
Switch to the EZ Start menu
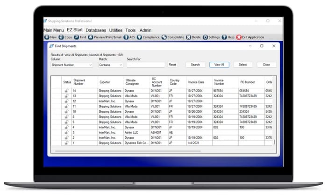tap(75, 30)
